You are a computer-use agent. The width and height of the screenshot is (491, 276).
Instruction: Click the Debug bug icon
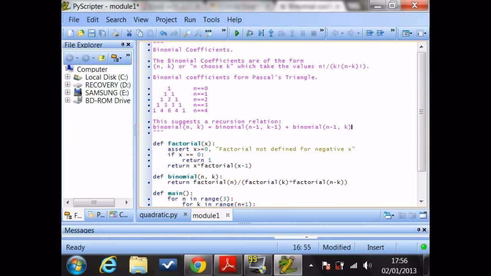(250, 33)
